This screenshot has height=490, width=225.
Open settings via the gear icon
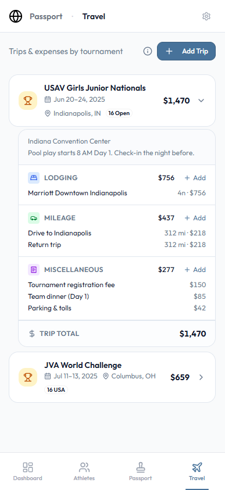click(x=206, y=16)
